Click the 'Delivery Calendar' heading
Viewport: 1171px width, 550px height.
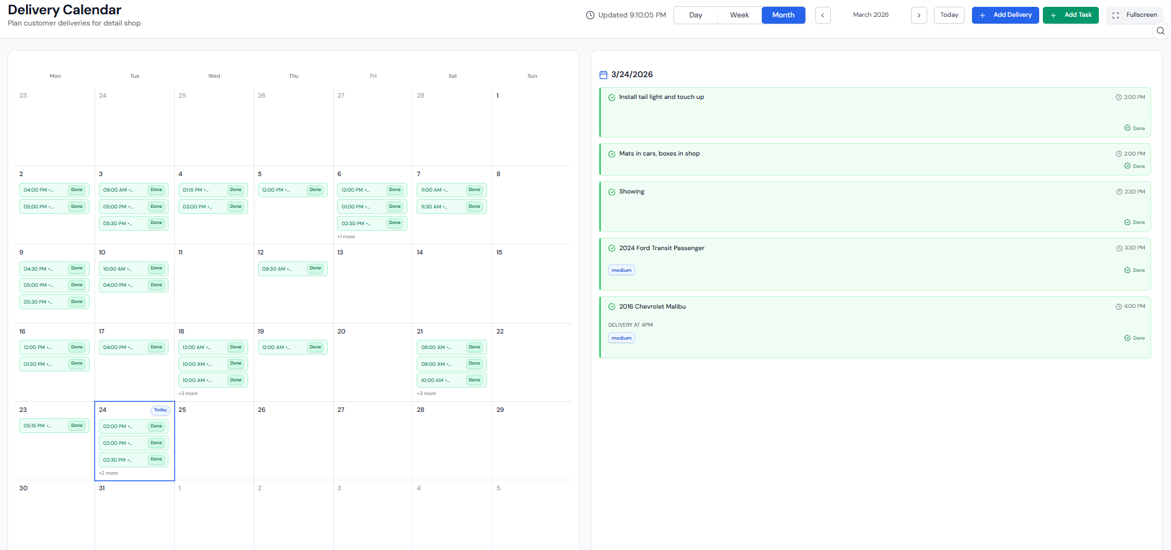tap(65, 10)
